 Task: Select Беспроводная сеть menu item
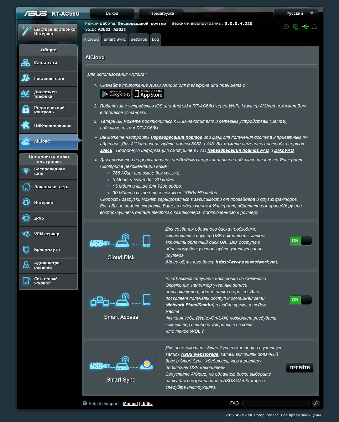(48, 172)
